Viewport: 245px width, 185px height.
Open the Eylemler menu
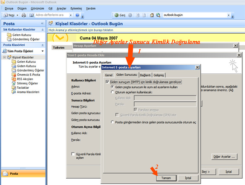click(x=76, y=9)
